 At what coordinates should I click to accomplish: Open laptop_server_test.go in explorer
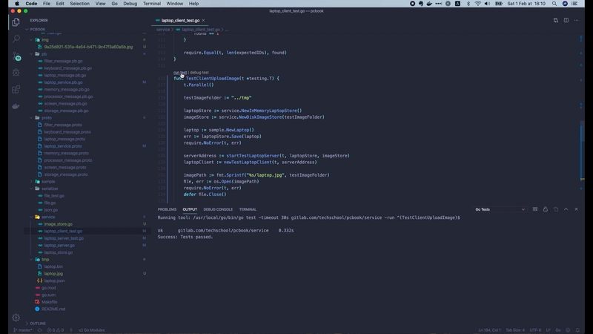pos(64,238)
